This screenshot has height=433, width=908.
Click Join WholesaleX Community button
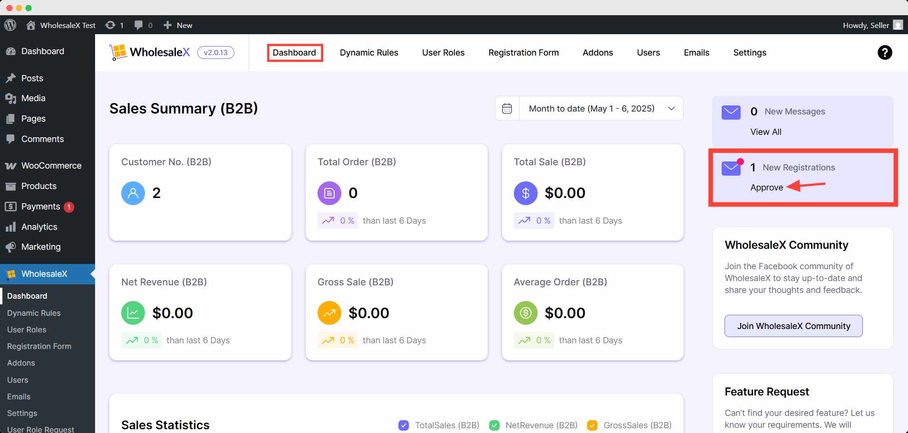793,326
